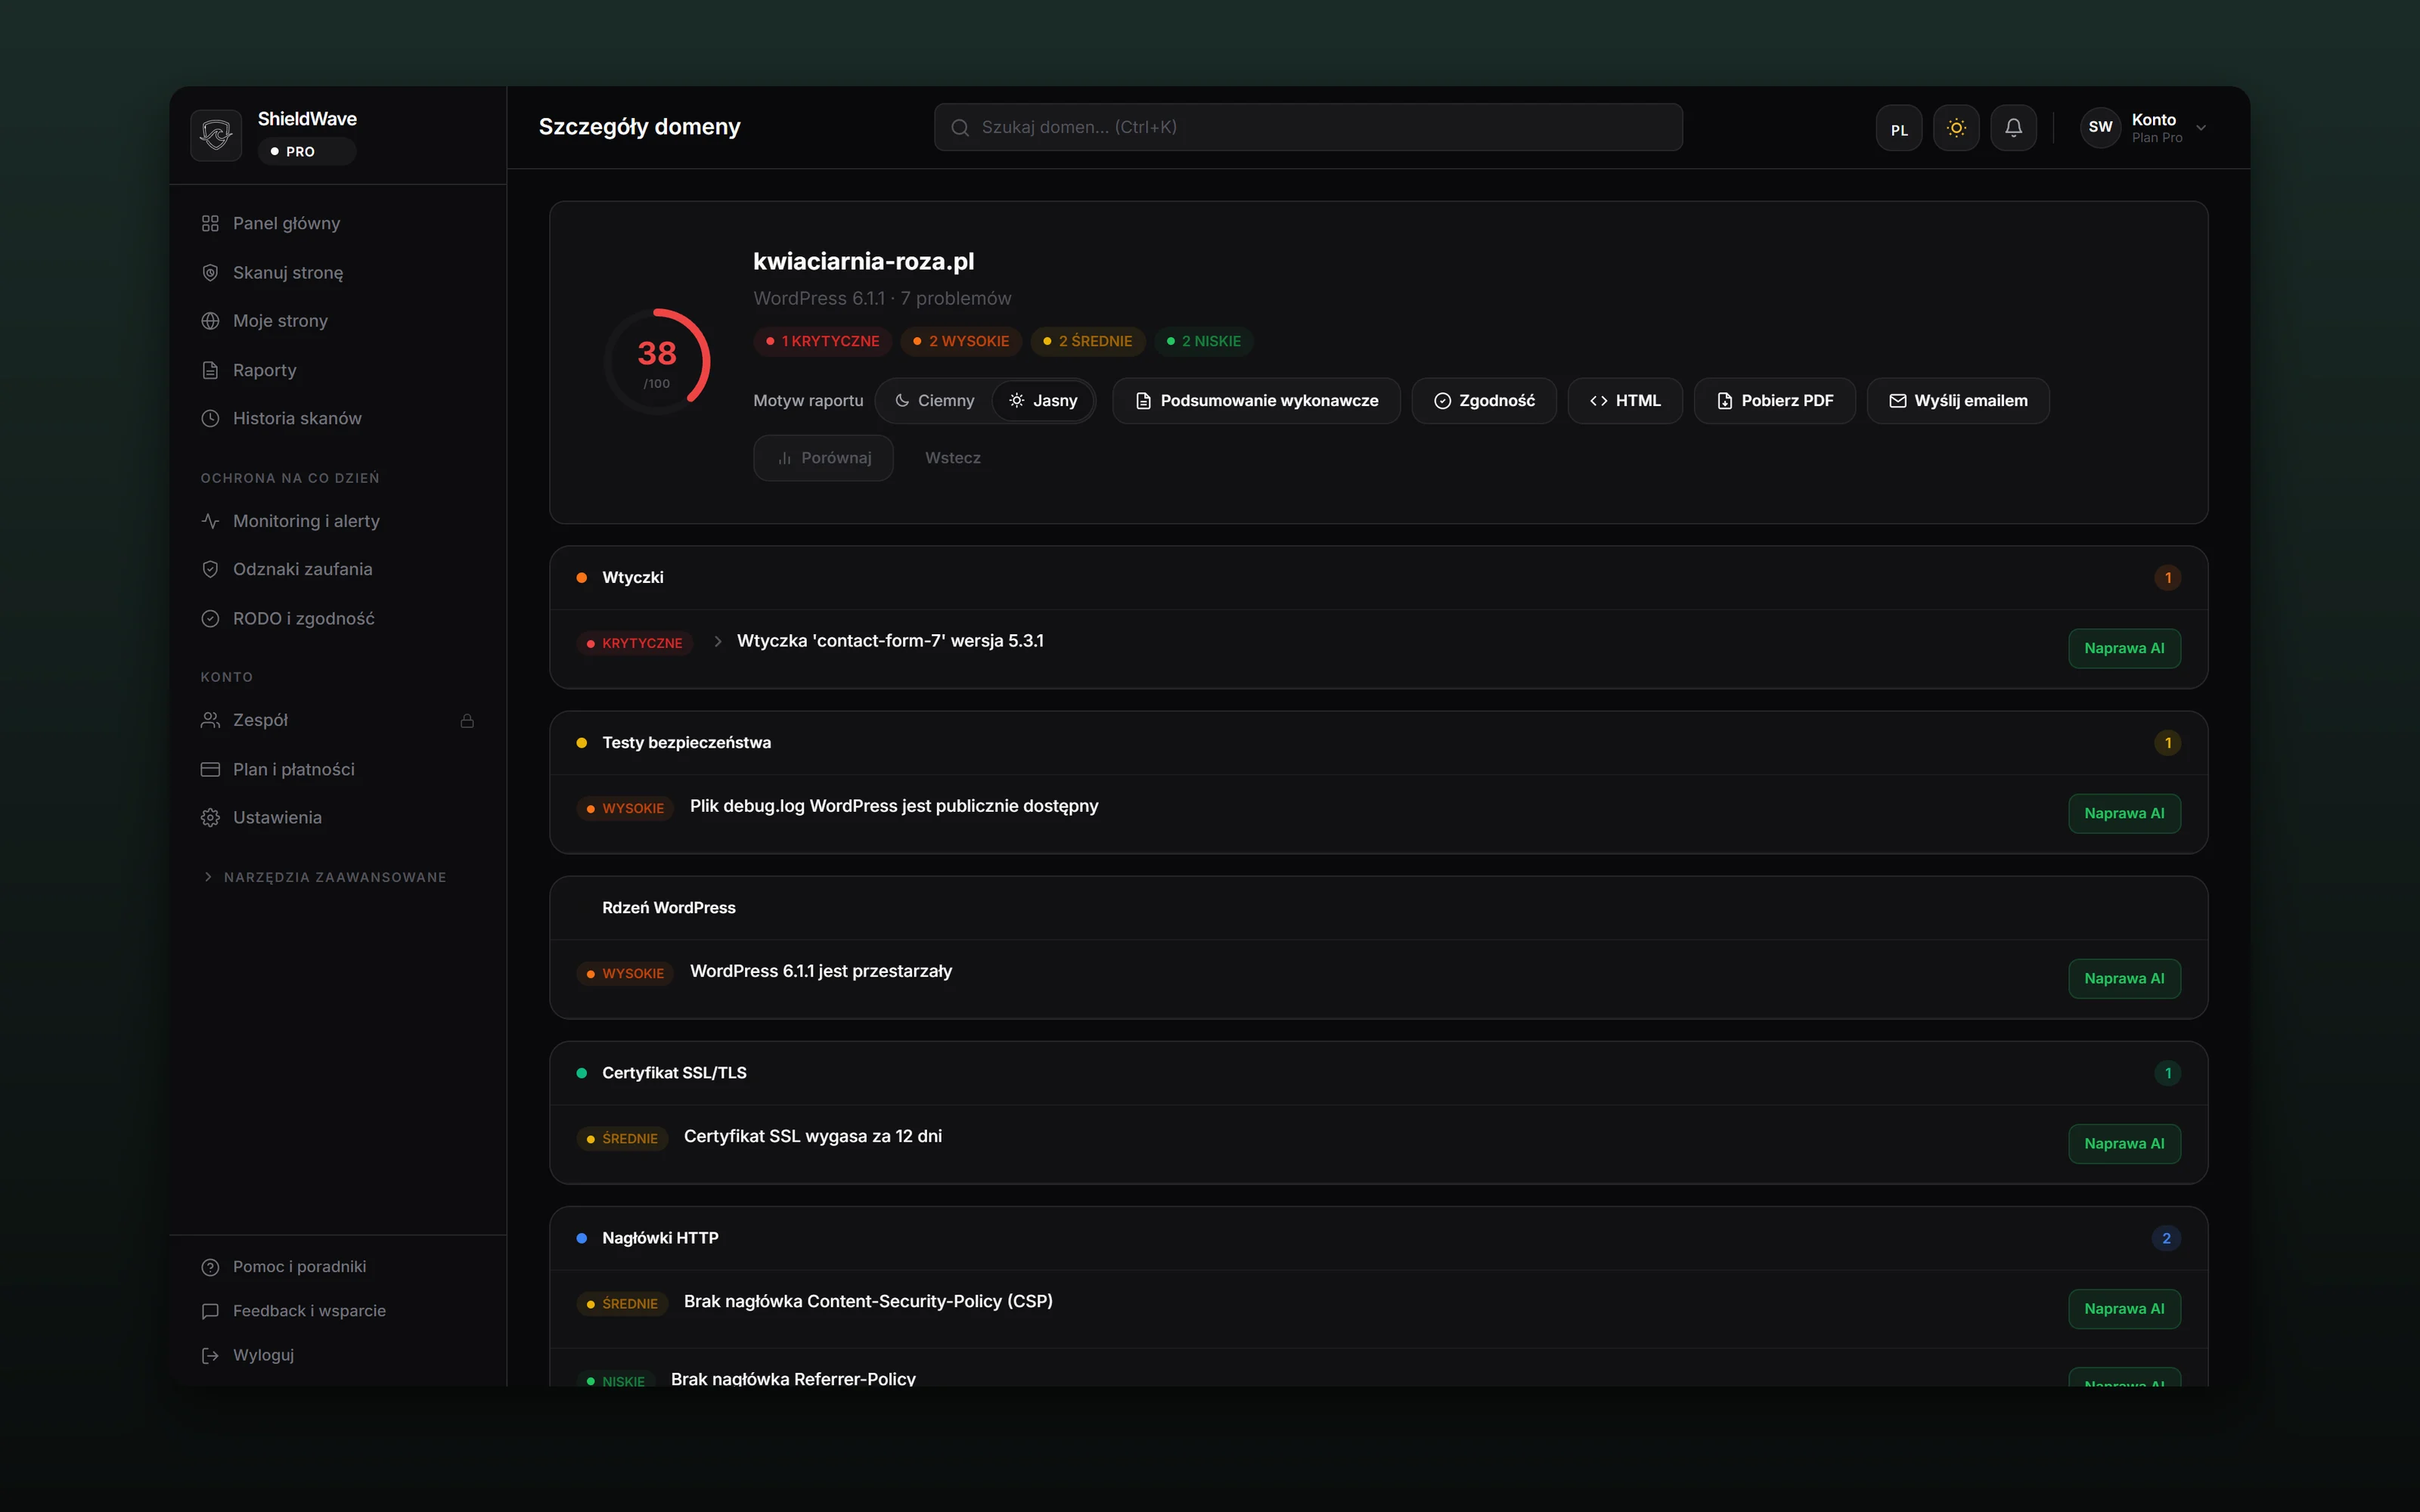Focus the Szukaj domen search field

tap(1308, 127)
